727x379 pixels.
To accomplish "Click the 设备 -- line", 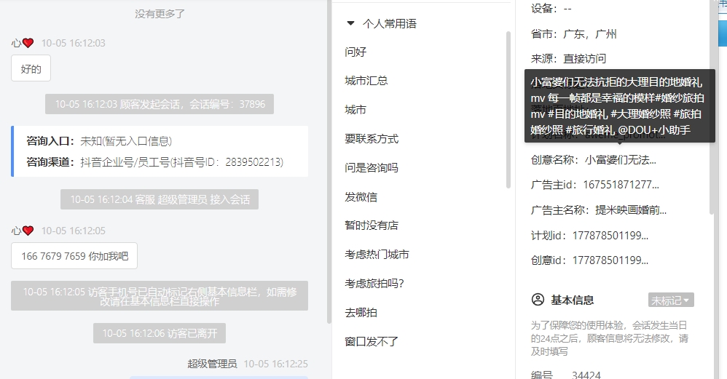I will pos(551,8).
